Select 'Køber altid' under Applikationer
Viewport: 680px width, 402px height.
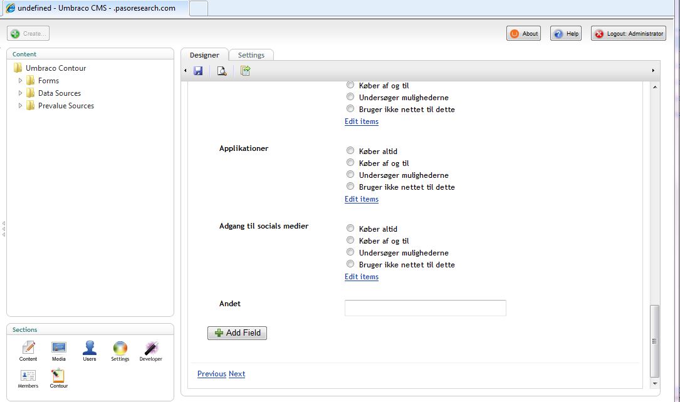pos(350,151)
